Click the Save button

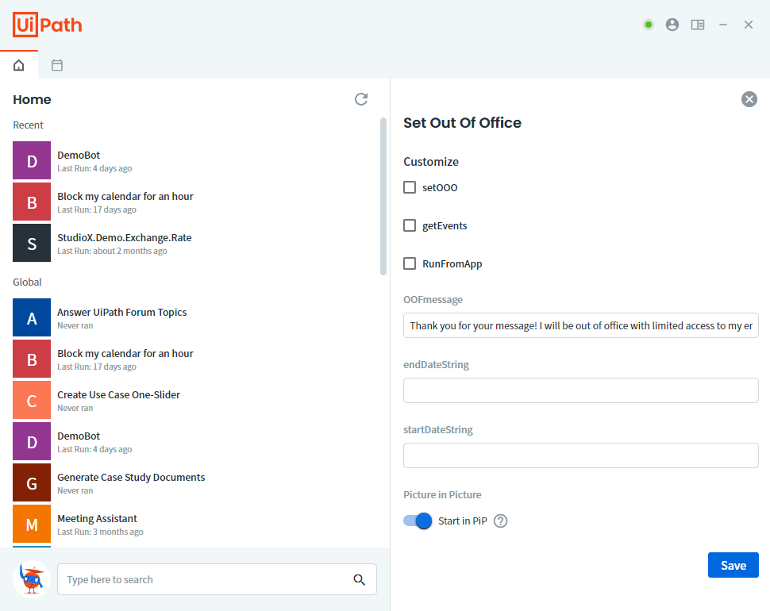tap(733, 565)
